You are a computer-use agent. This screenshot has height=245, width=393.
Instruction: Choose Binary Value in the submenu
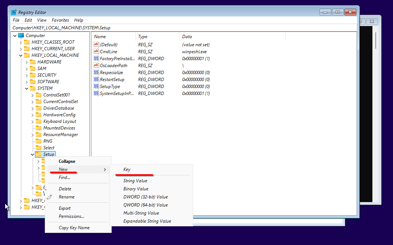(151, 189)
